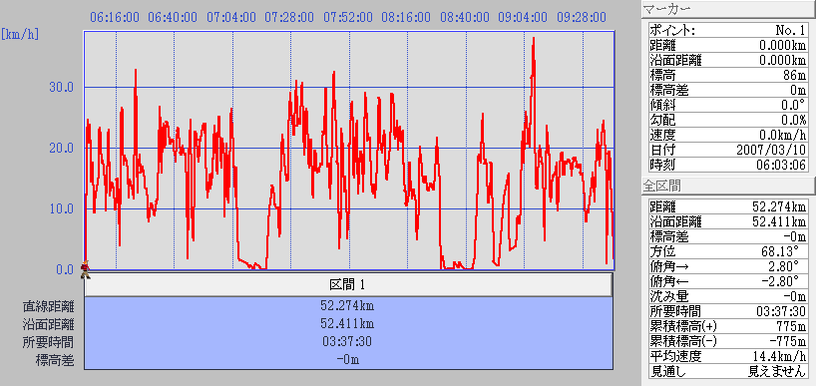Click the ポイント: No. 1 row
The height and width of the screenshot is (386, 816).
coord(728,30)
